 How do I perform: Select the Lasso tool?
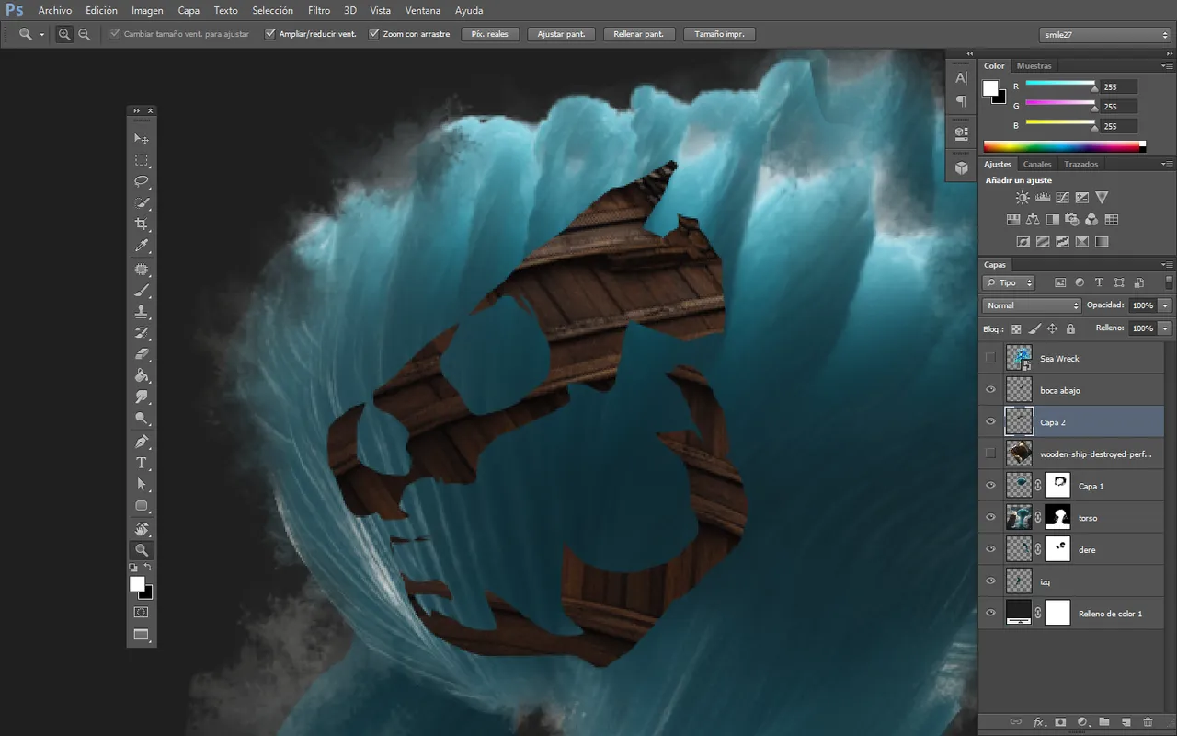[142, 181]
